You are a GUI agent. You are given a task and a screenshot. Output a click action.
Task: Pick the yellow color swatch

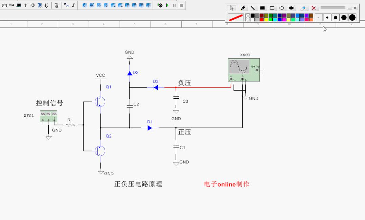(266, 20)
